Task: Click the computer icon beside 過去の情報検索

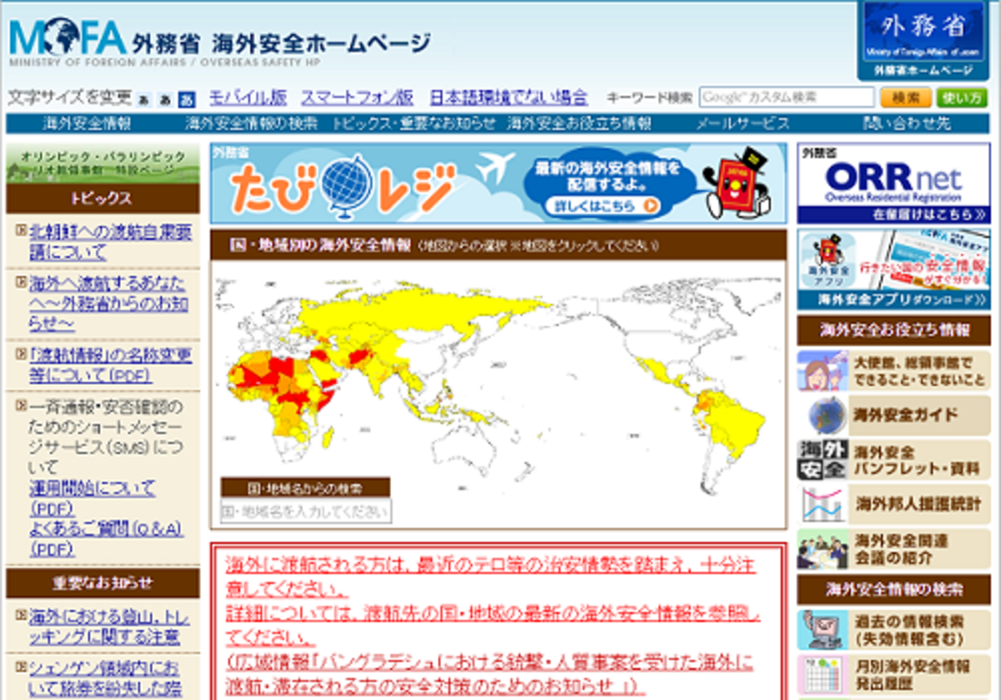Action: [x=822, y=630]
